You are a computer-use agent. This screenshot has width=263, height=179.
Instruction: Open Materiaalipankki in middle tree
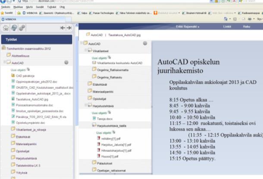coord(103,92)
